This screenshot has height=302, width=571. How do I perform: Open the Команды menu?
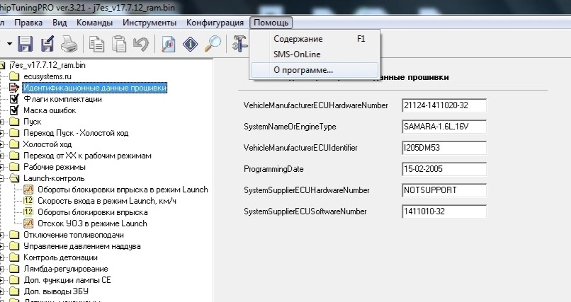(x=94, y=23)
